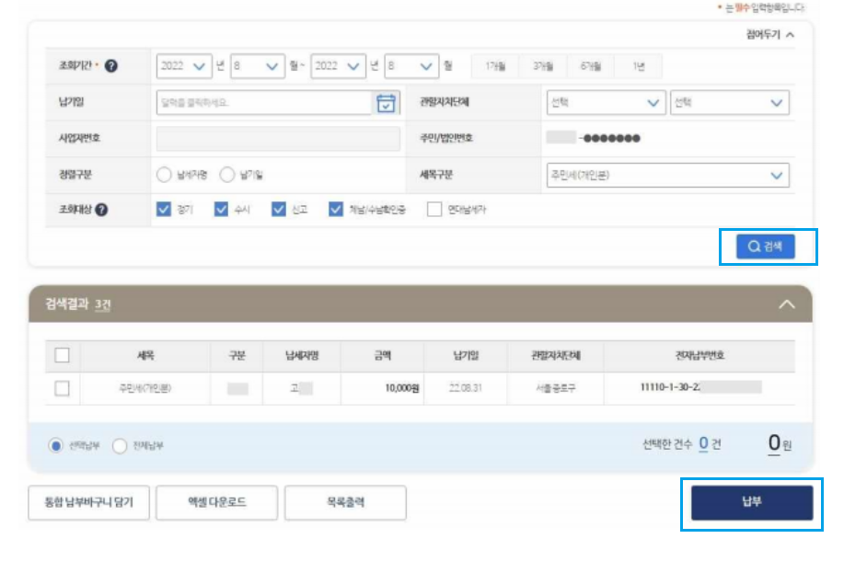Click the 납기일 column header in results table
Viewport: 844px width, 573px height.
(x=466, y=356)
